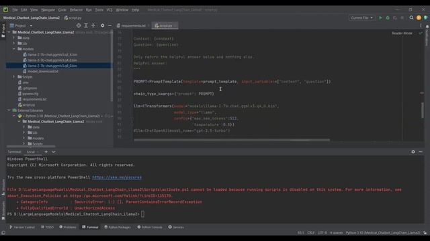
Task: Click the editor vertical scrollbar thumb
Action: coord(422,110)
